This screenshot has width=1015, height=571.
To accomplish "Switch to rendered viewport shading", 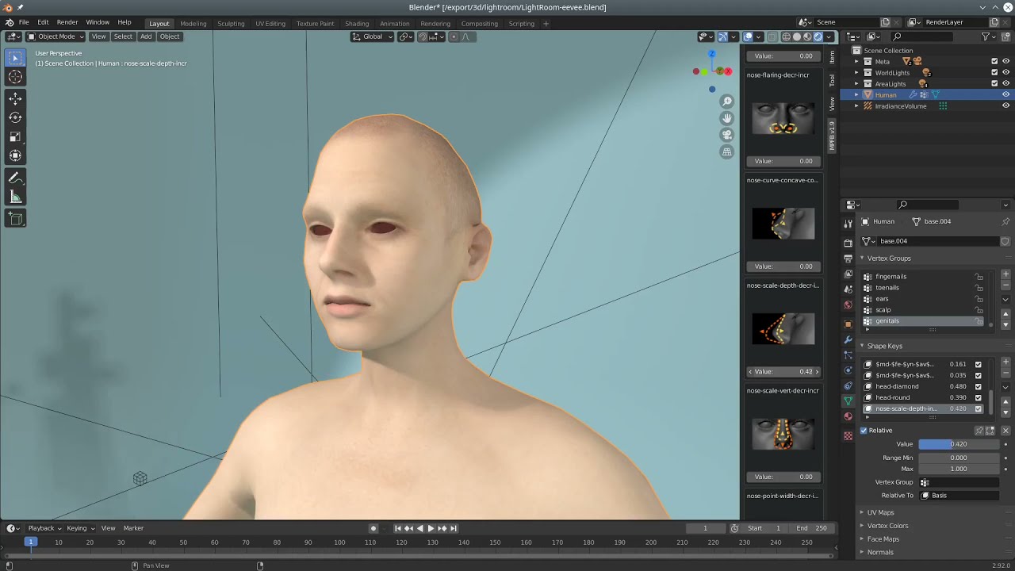I will (818, 36).
